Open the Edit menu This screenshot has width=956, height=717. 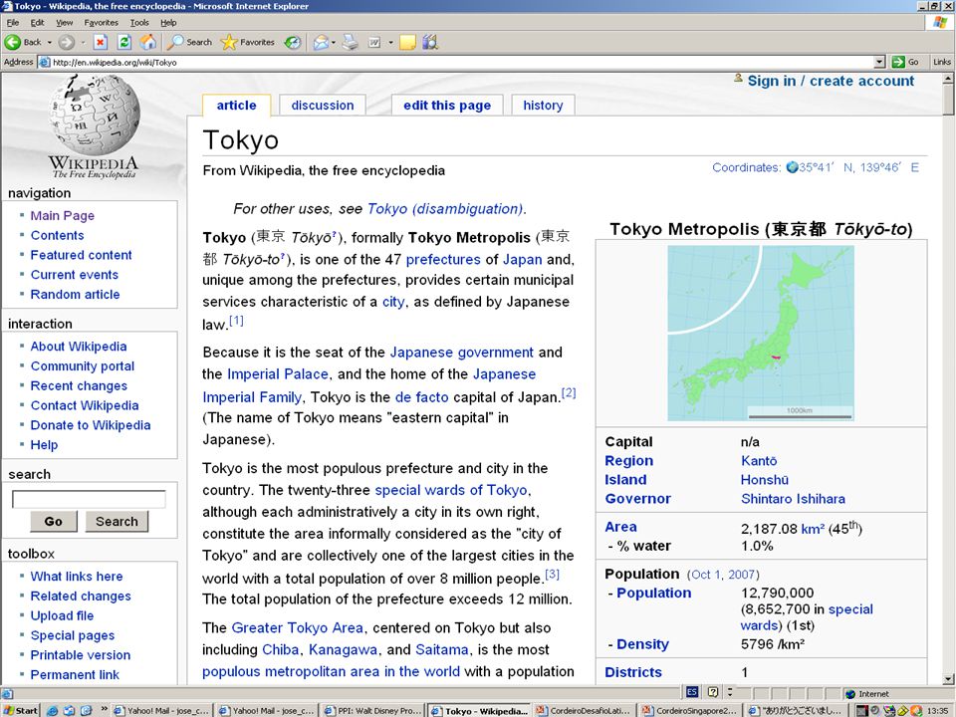(x=37, y=23)
